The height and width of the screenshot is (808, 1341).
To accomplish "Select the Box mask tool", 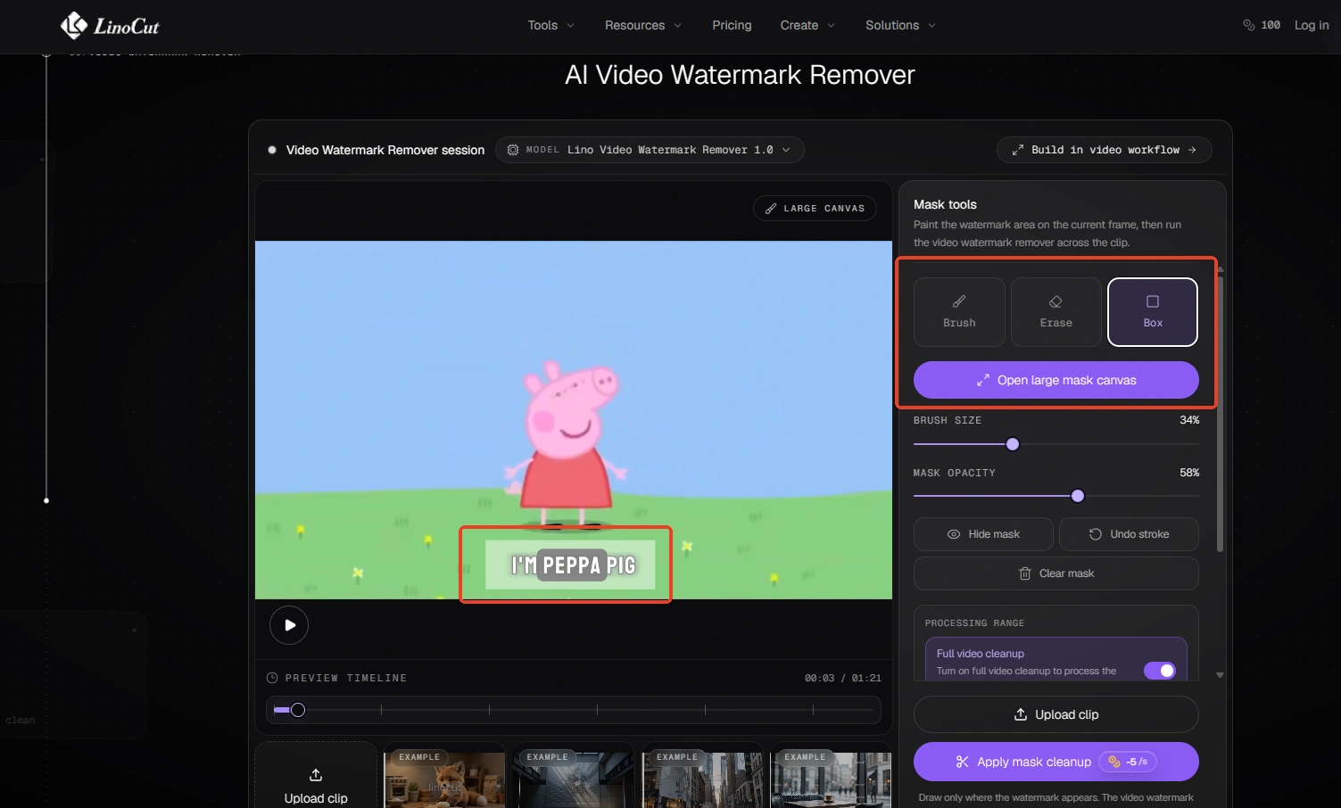I will (1153, 311).
